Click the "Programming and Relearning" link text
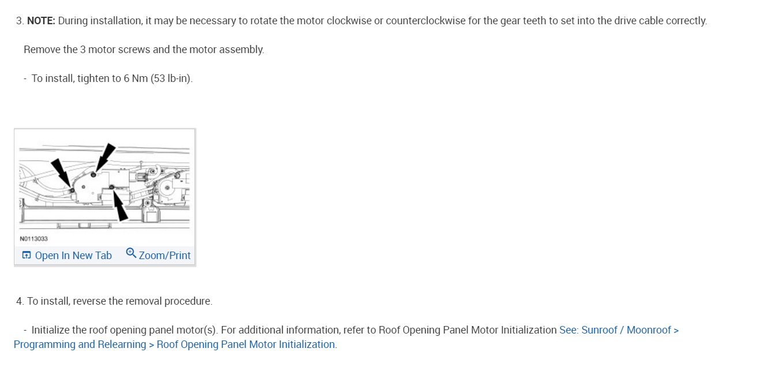 [80, 344]
